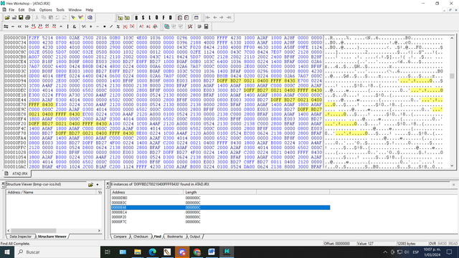The width and height of the screenshot is (459, 258).
Task: Click the Address column header in Find results
Action: [x=147, y=192]
